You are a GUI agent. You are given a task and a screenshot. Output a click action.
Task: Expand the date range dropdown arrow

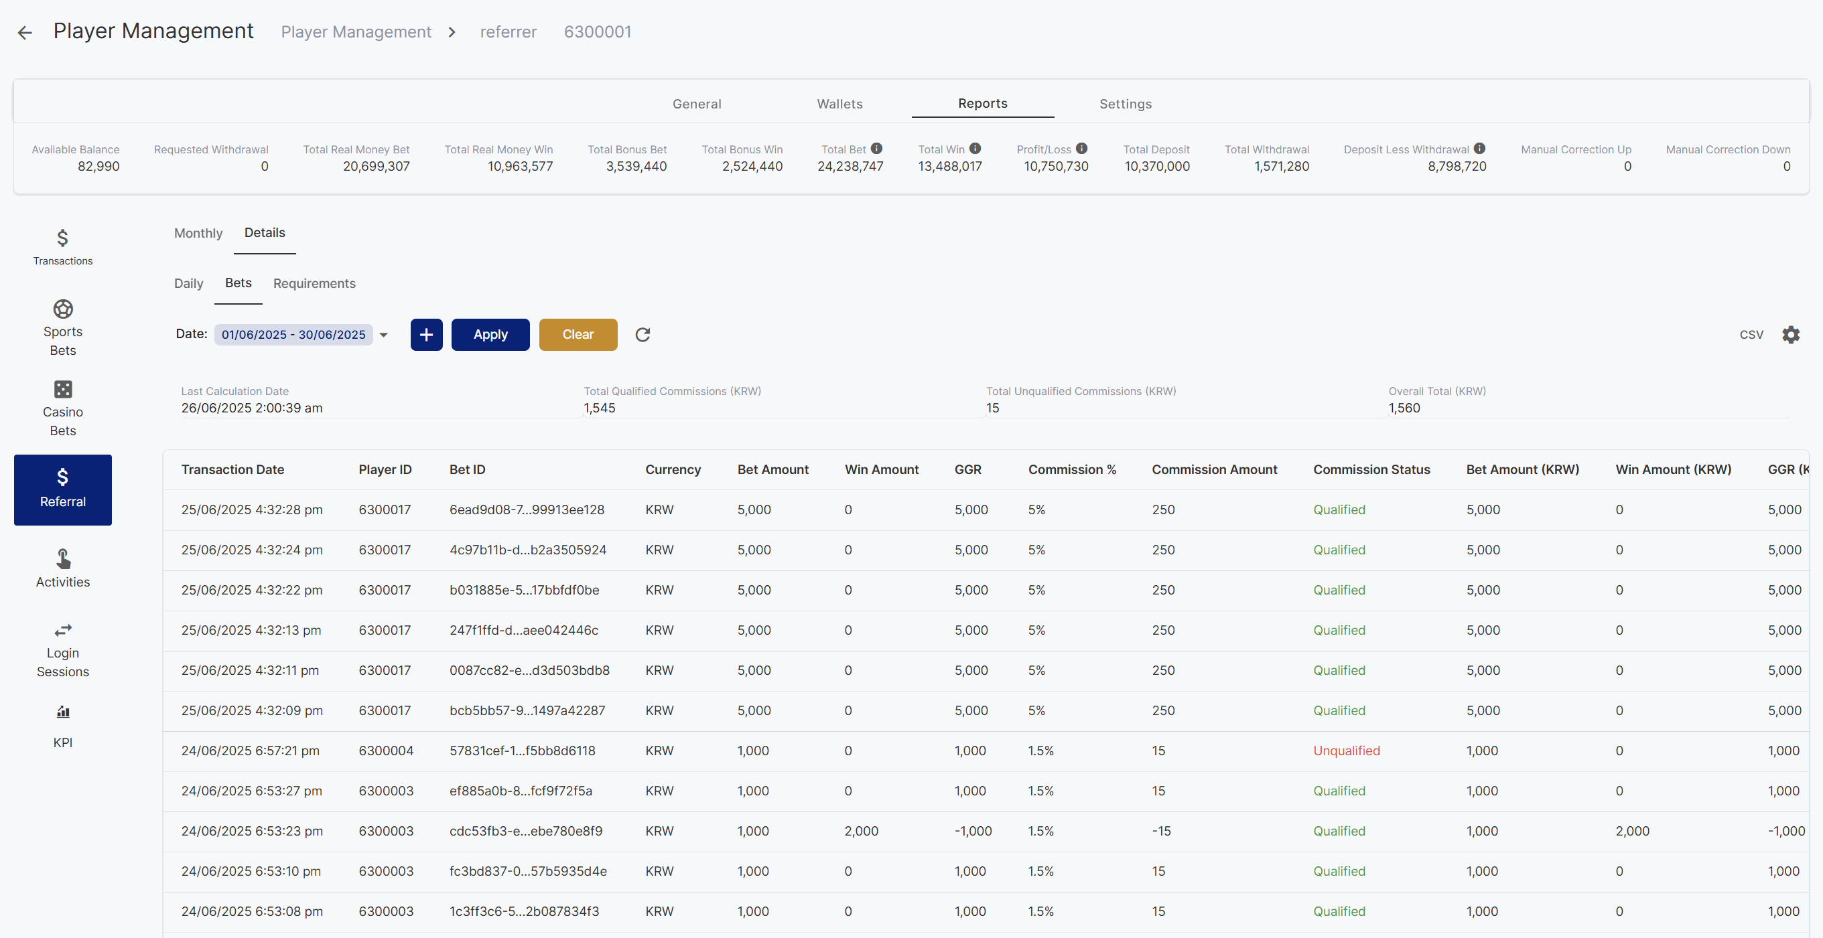click(384, 335)
